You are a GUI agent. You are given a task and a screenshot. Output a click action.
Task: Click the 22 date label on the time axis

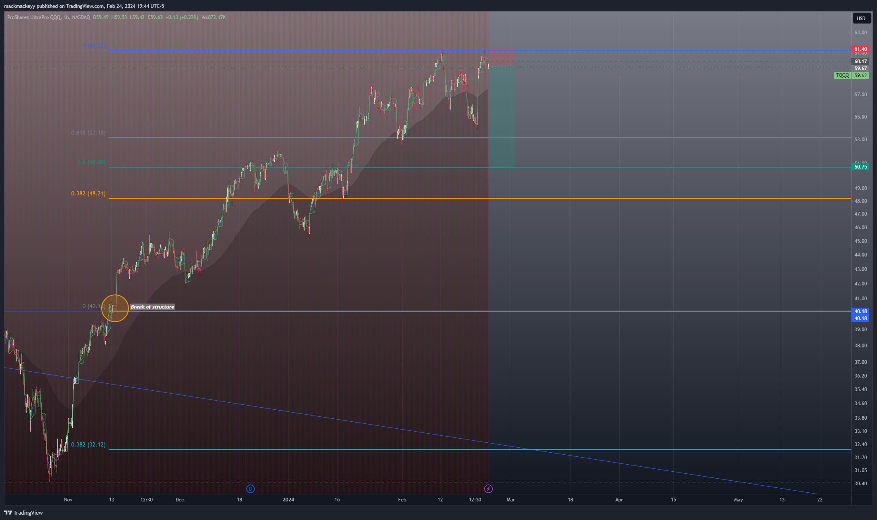click(820, 500)
